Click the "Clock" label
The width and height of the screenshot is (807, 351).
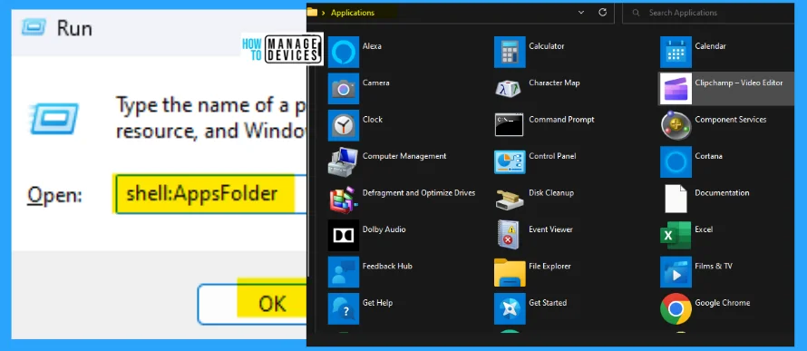(373, 119)
